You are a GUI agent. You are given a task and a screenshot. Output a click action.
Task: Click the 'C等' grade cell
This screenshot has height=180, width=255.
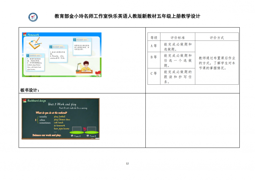154,76
